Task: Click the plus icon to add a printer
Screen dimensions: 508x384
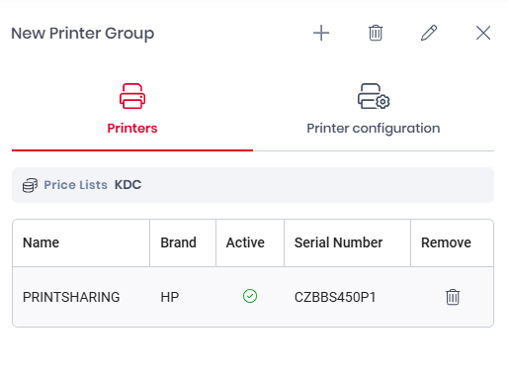Action: tap(321, 33)
